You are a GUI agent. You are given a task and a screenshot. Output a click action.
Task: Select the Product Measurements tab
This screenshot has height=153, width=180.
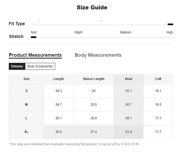[35, 55]
